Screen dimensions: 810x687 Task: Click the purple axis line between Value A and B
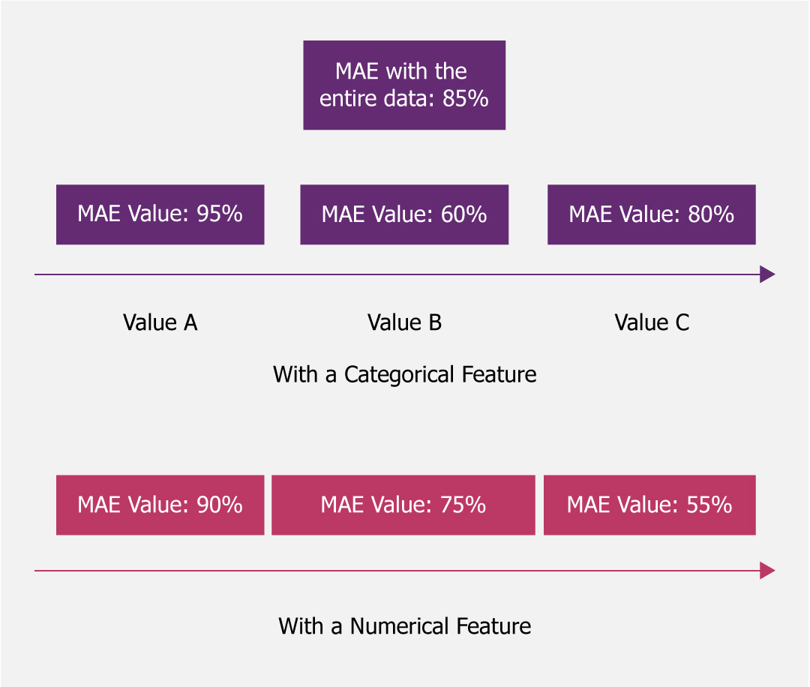tap(282, 274)
